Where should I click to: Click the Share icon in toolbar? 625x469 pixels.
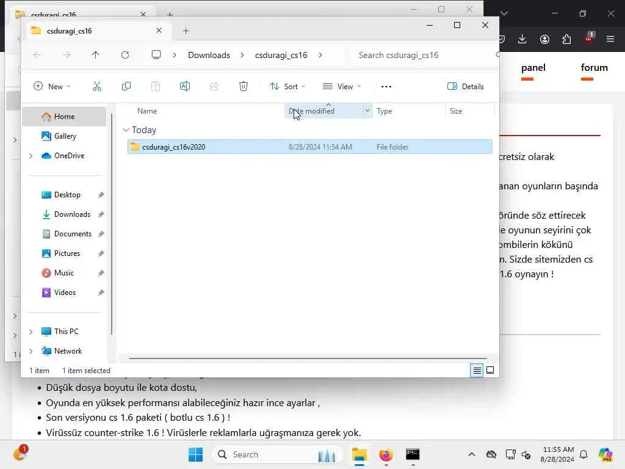214,86
